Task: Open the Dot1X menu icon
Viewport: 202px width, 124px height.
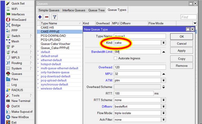Action: 8,106
